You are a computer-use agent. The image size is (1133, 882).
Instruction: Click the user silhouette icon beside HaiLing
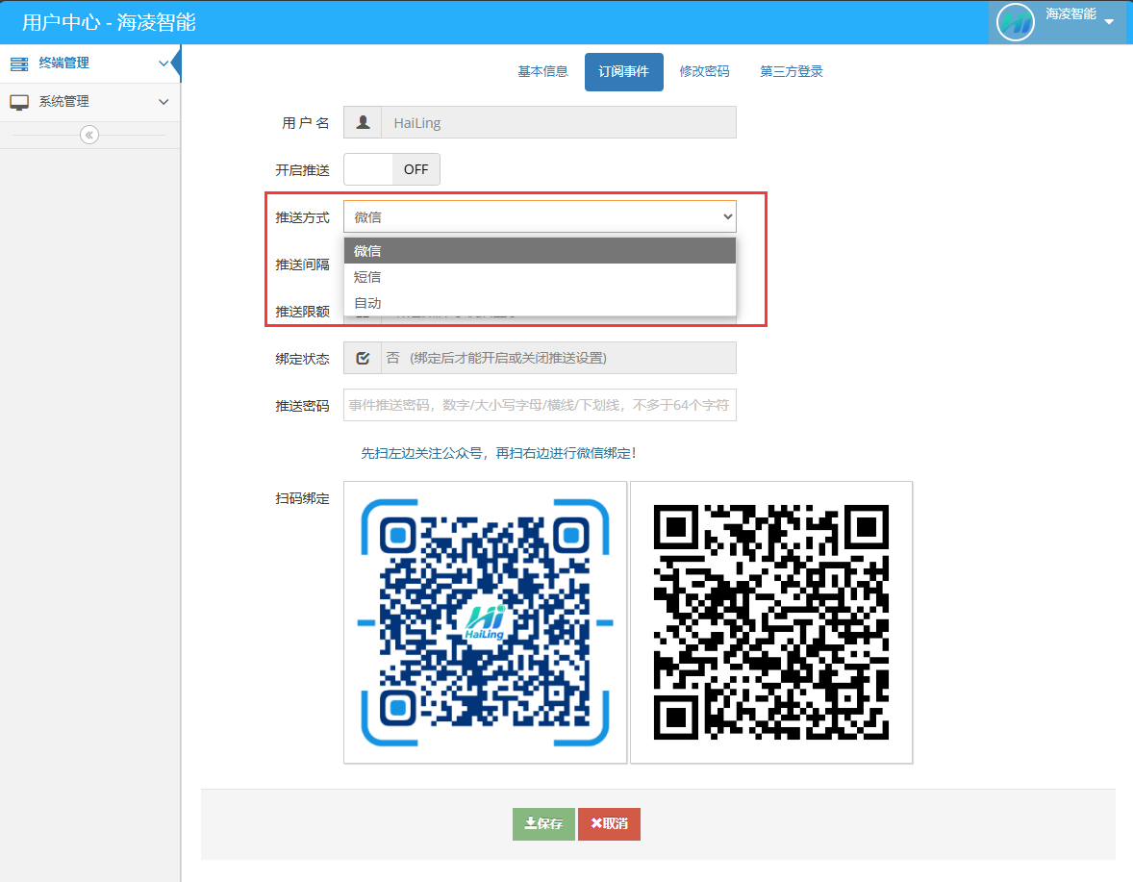click(x=363, y=123)
